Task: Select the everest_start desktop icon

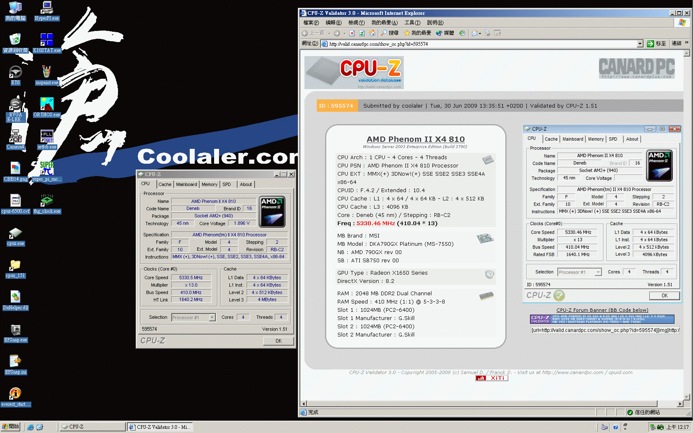Action: click(x=15, y=397)
